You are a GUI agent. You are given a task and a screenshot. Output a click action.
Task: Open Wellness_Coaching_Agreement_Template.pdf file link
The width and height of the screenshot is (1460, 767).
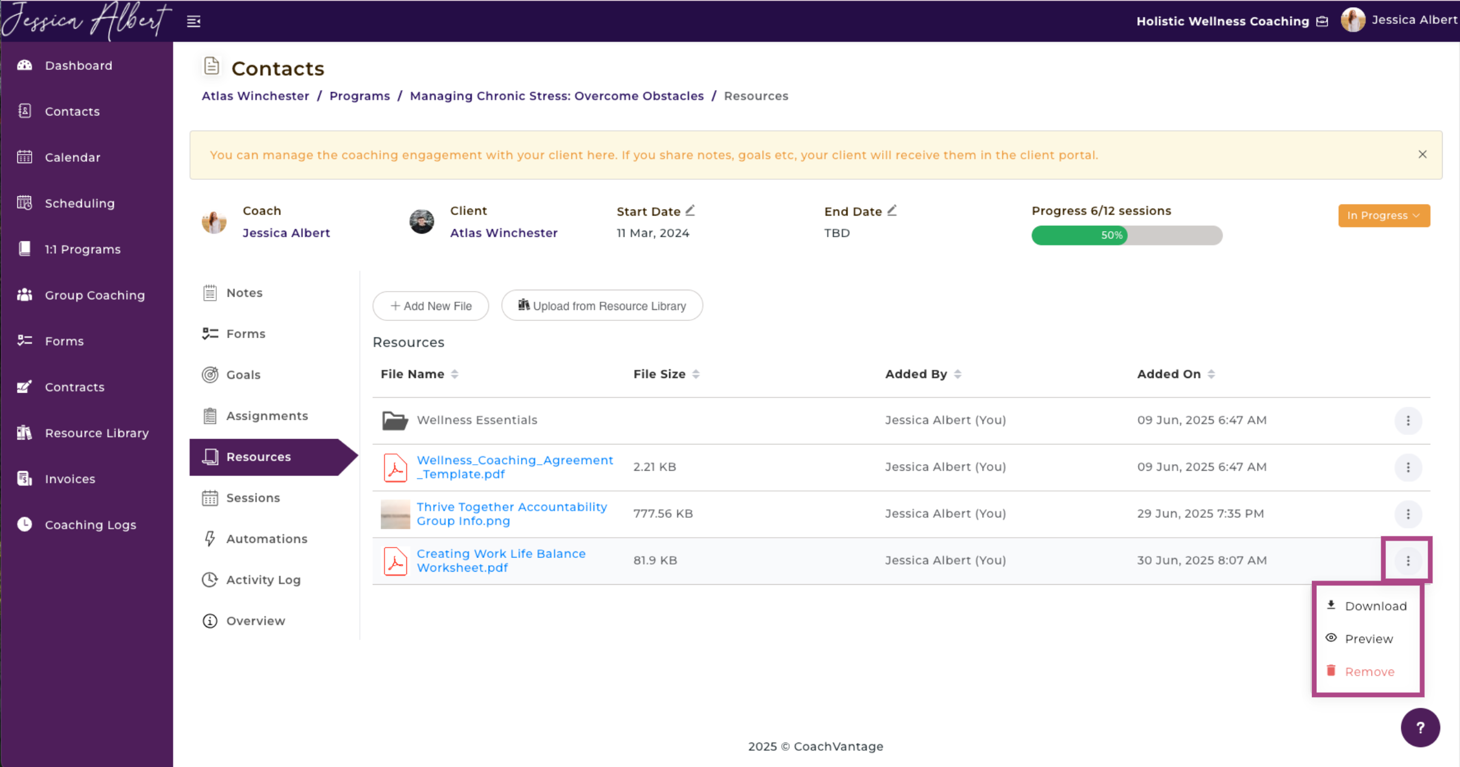(x=515, y=467)
